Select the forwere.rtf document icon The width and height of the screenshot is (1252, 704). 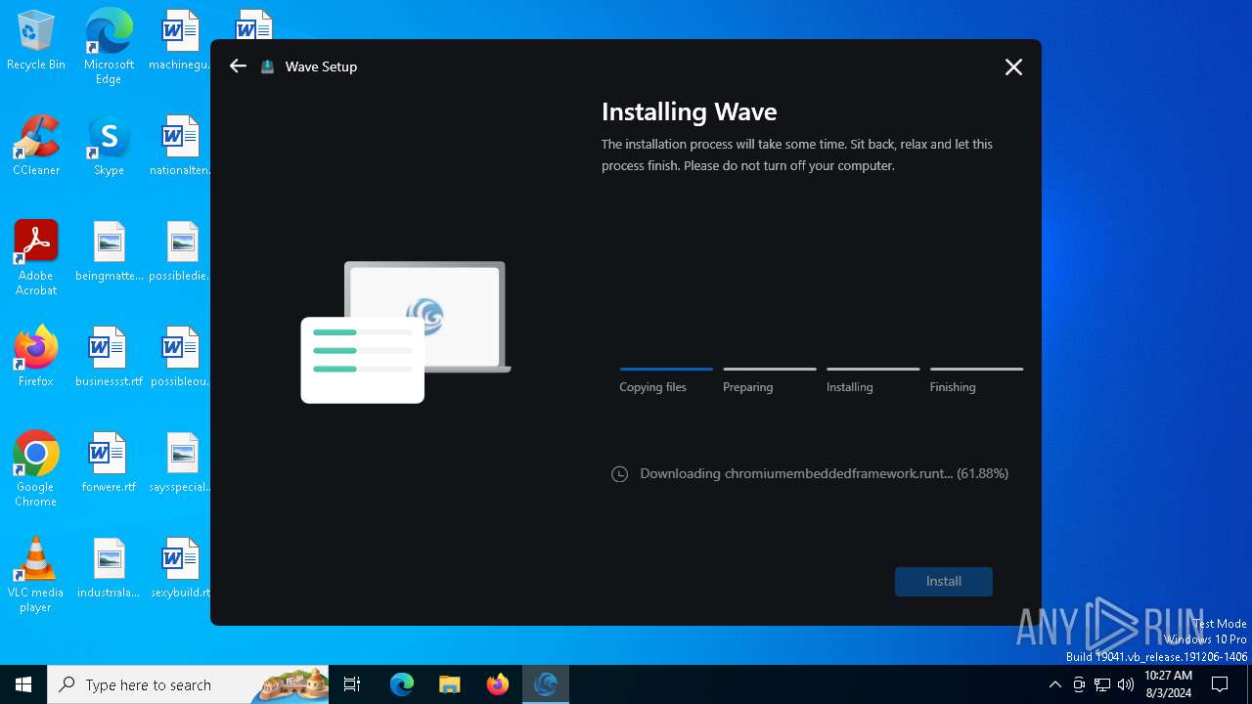click(x=109, y=462)
